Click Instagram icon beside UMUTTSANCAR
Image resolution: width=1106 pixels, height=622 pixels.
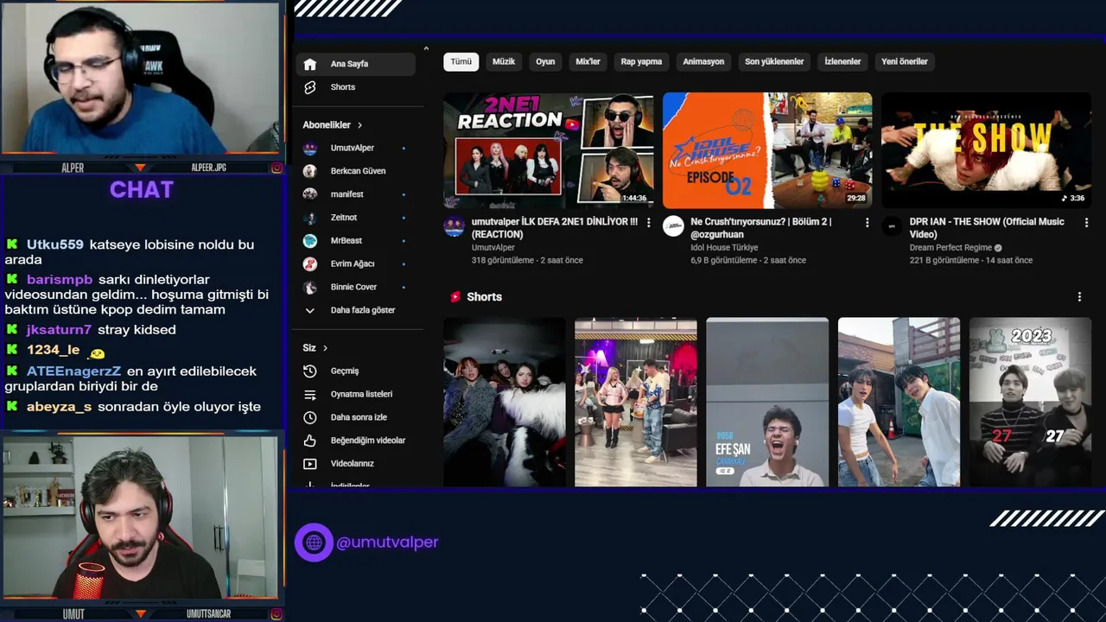coord(276,614)
